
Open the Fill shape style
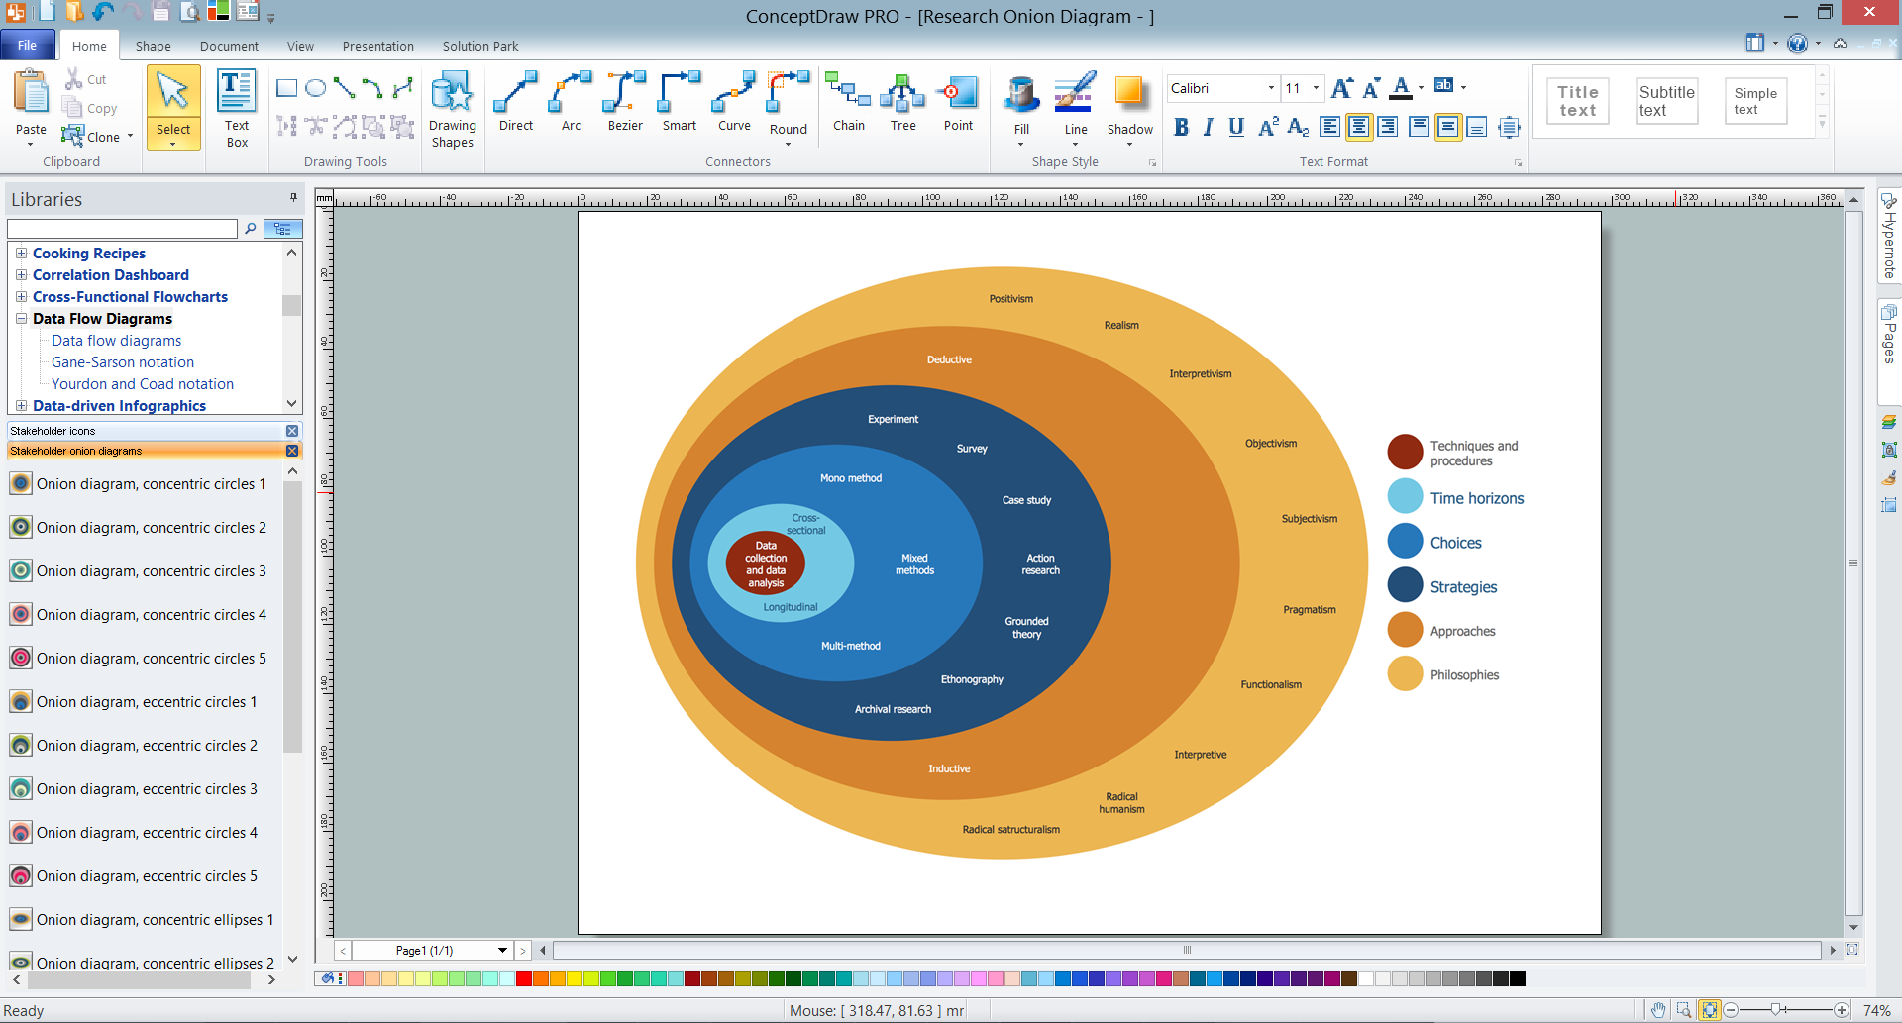click(x=1021, y=107)
